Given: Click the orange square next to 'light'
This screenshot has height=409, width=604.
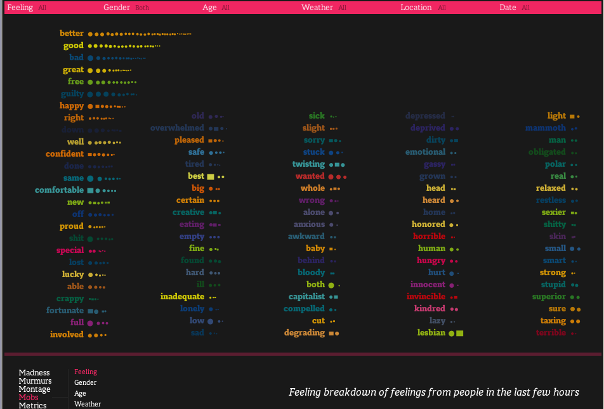Looking at the screenshot, I should (x=572, y=116).
